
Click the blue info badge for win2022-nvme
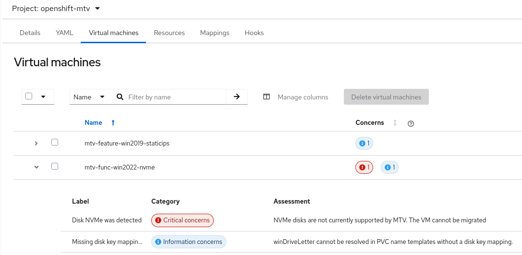click(389, 167)
